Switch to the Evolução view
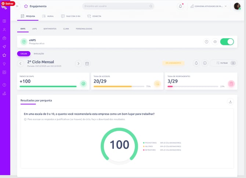Viewport: 246px width, 178px height. [x=39, y=54]
